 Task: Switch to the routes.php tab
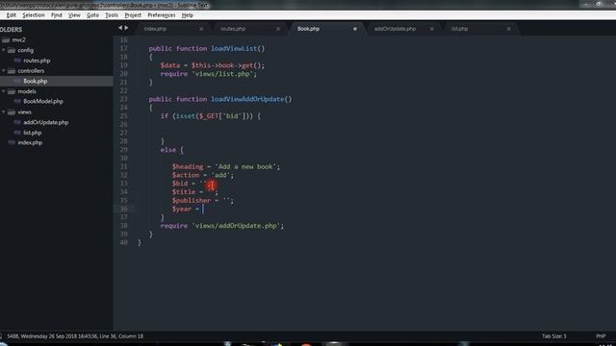coord(233,29)
